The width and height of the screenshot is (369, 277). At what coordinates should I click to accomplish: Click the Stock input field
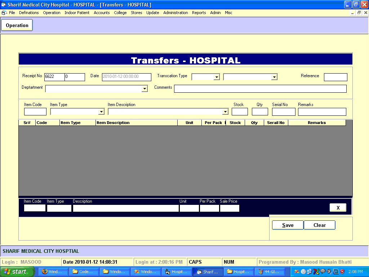[240, 112]
